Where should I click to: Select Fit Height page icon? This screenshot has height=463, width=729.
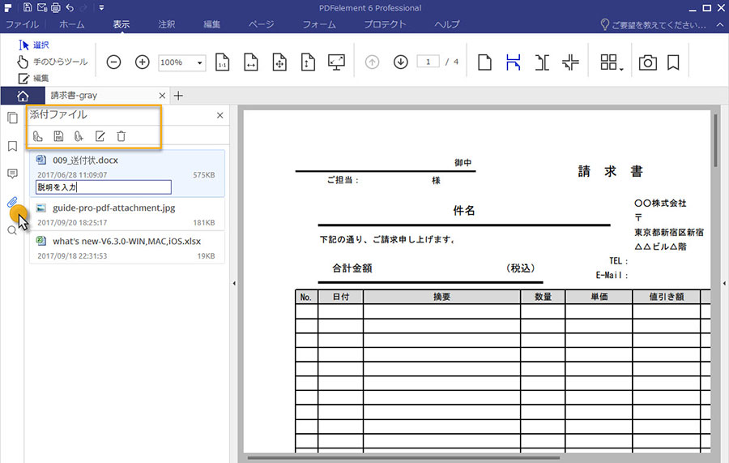tap(308, 62)
